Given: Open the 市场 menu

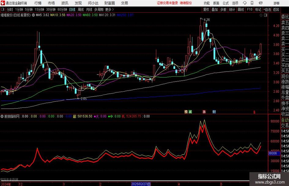Looking at the screenshot, I should tap(51, 3).
